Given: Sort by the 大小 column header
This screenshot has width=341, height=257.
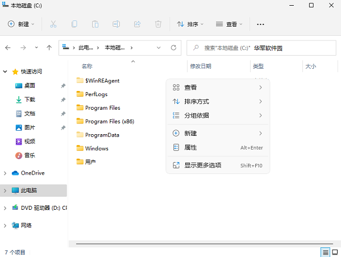Looking at the screenshot, I should point(310,66).
